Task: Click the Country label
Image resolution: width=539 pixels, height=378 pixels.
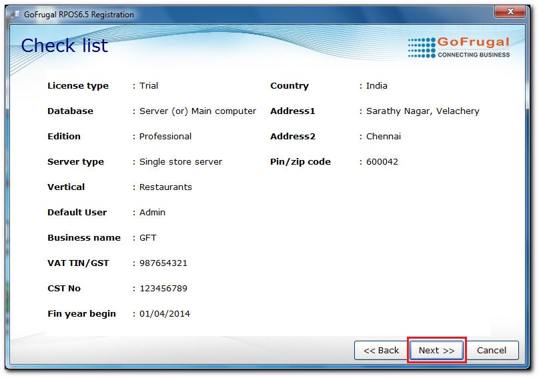Action: (x=290, y=85)
